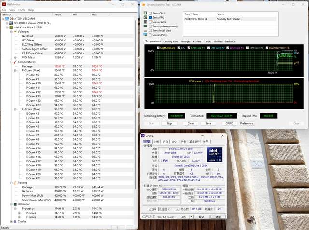Click the Utilization category icon in HWMonitor
309x230 pixels.
coord(15,204)
